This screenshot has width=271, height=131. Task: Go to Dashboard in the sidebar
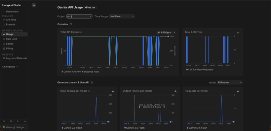(x=12, y=11)
